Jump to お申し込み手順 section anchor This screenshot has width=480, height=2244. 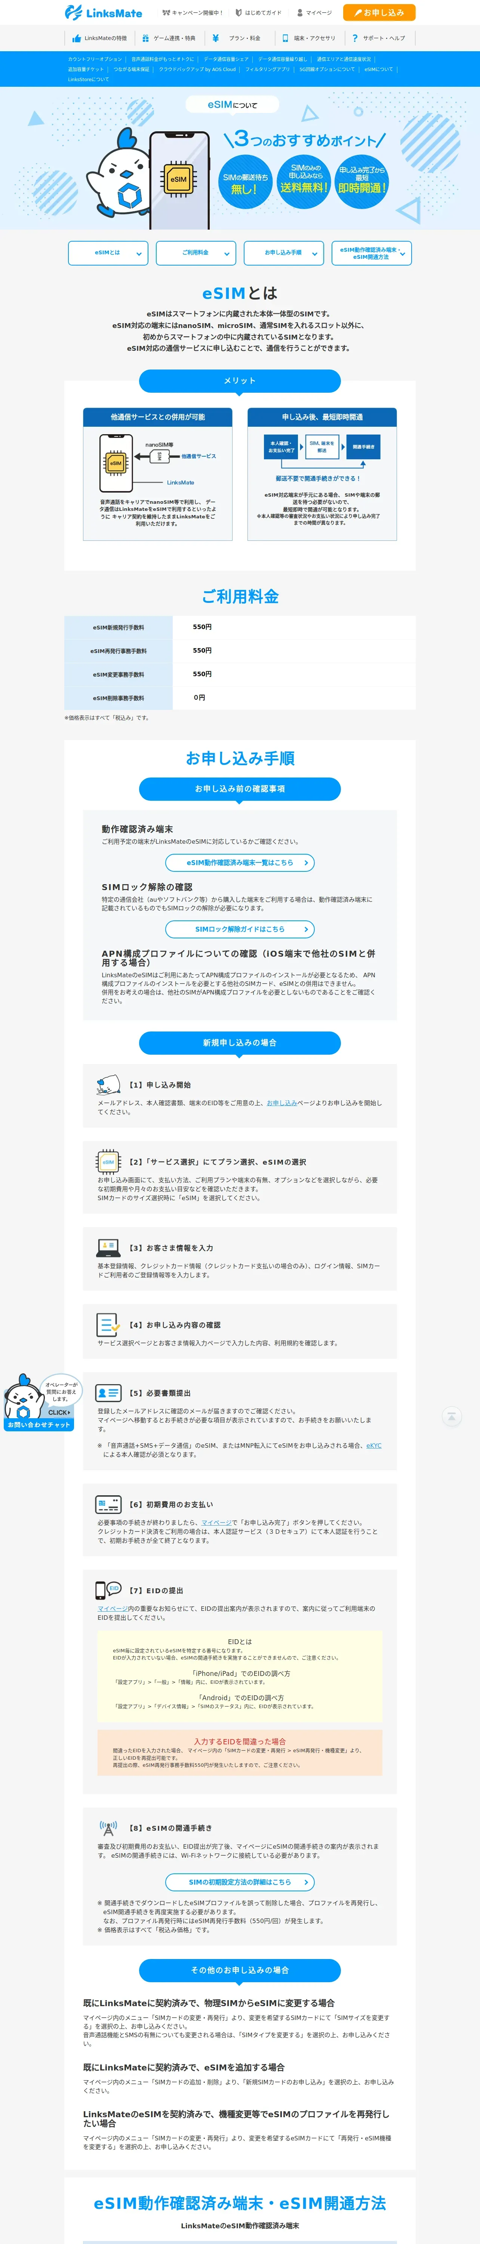pyautogui.click(x=284, y=252)
